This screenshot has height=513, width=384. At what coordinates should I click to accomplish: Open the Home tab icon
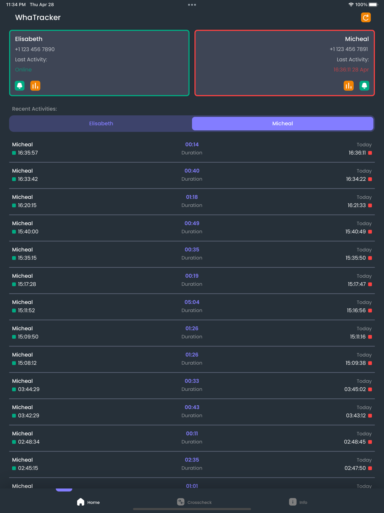[x=81, y=502]
